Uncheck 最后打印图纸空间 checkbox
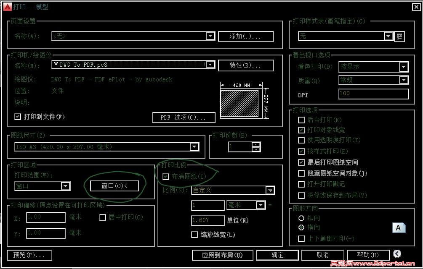This screenshot has width=423, height=269. 301,162
